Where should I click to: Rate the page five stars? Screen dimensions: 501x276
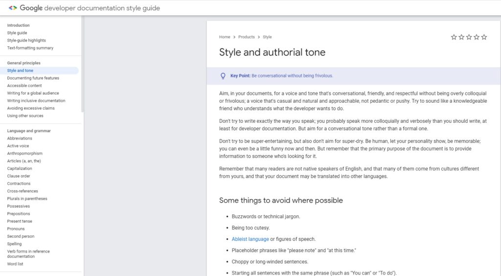point(484,37)
